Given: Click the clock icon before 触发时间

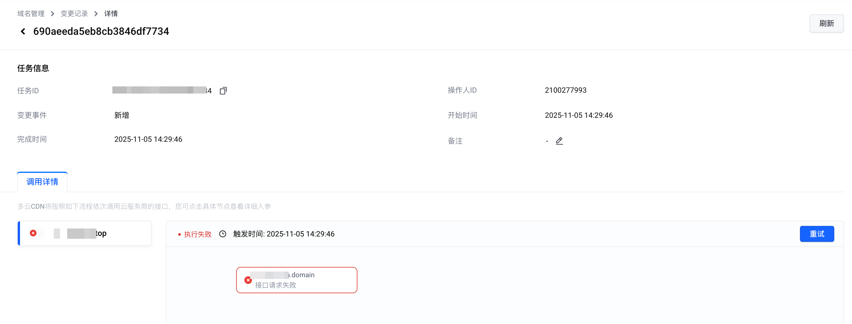Looking at the screenshot, I should pos(223,234).
